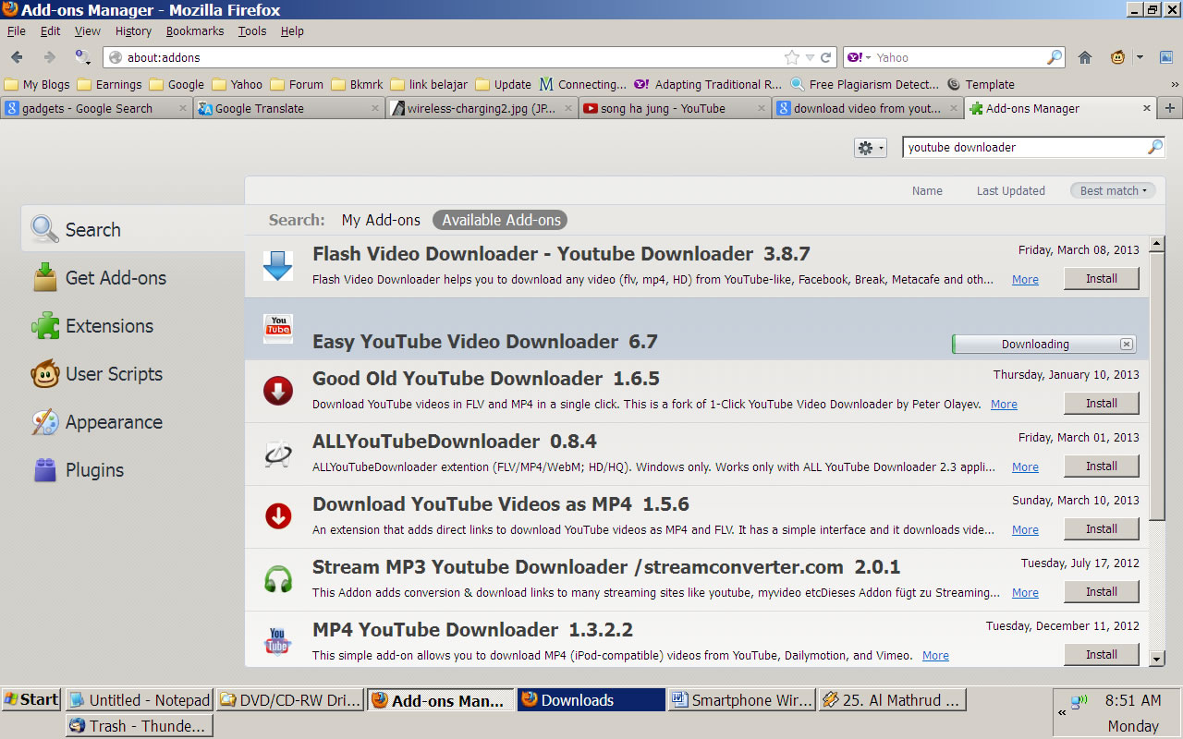Bookmark this page with the star icon

point(792,57)
